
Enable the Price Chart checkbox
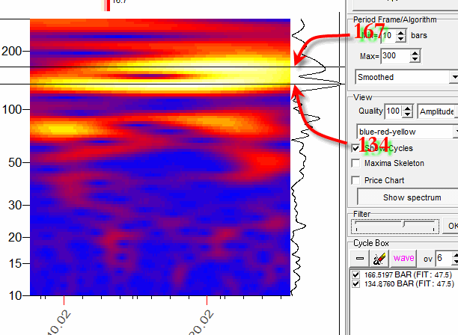click(355, 180)
